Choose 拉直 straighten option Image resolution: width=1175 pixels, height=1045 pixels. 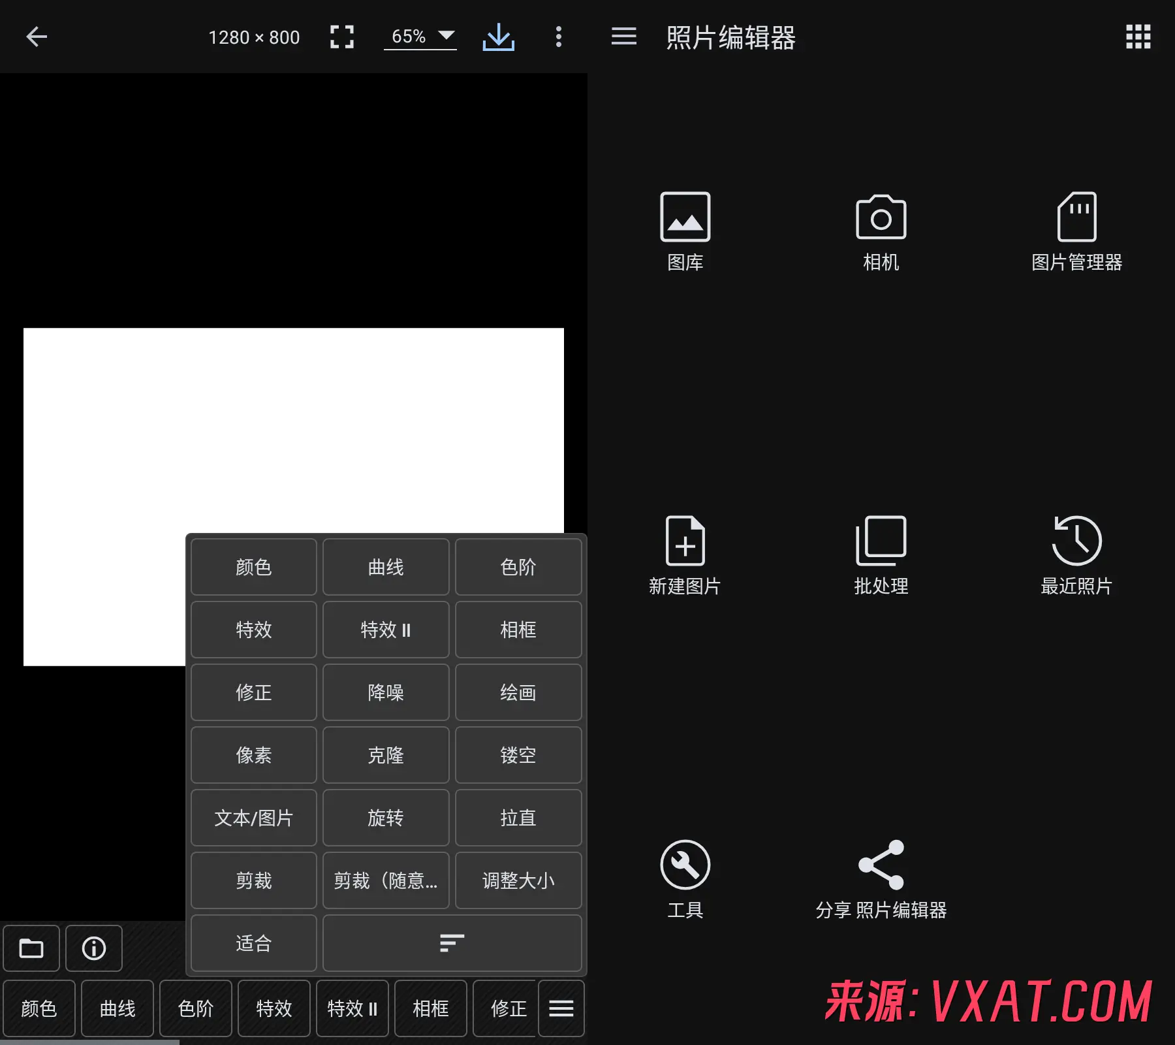tap(518, 818)
